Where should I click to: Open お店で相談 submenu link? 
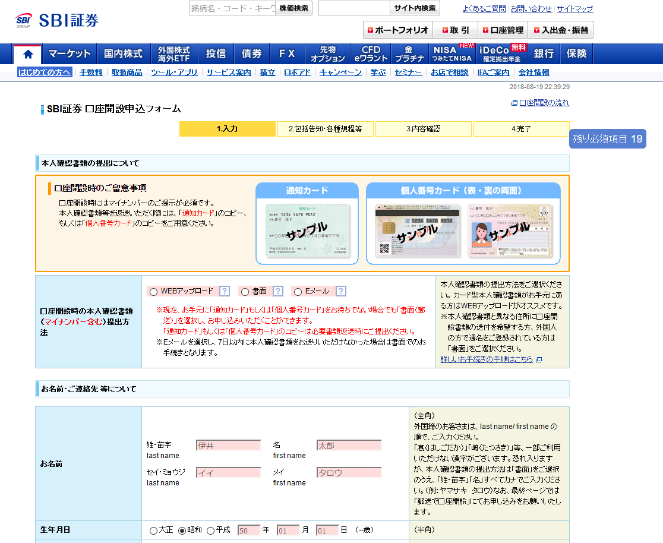point(450,72)
